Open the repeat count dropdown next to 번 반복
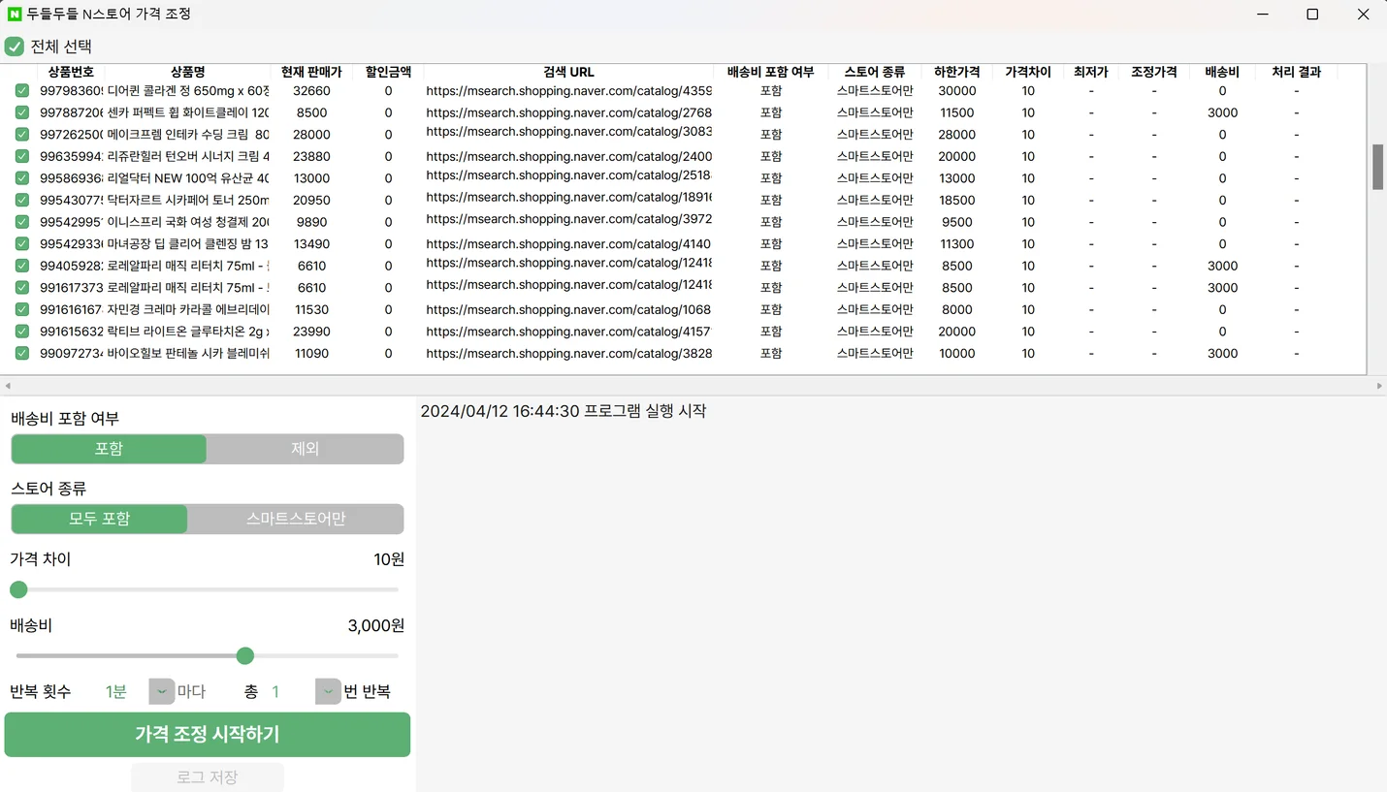The height and width of the screenshot is (792, 1387). 328,691
